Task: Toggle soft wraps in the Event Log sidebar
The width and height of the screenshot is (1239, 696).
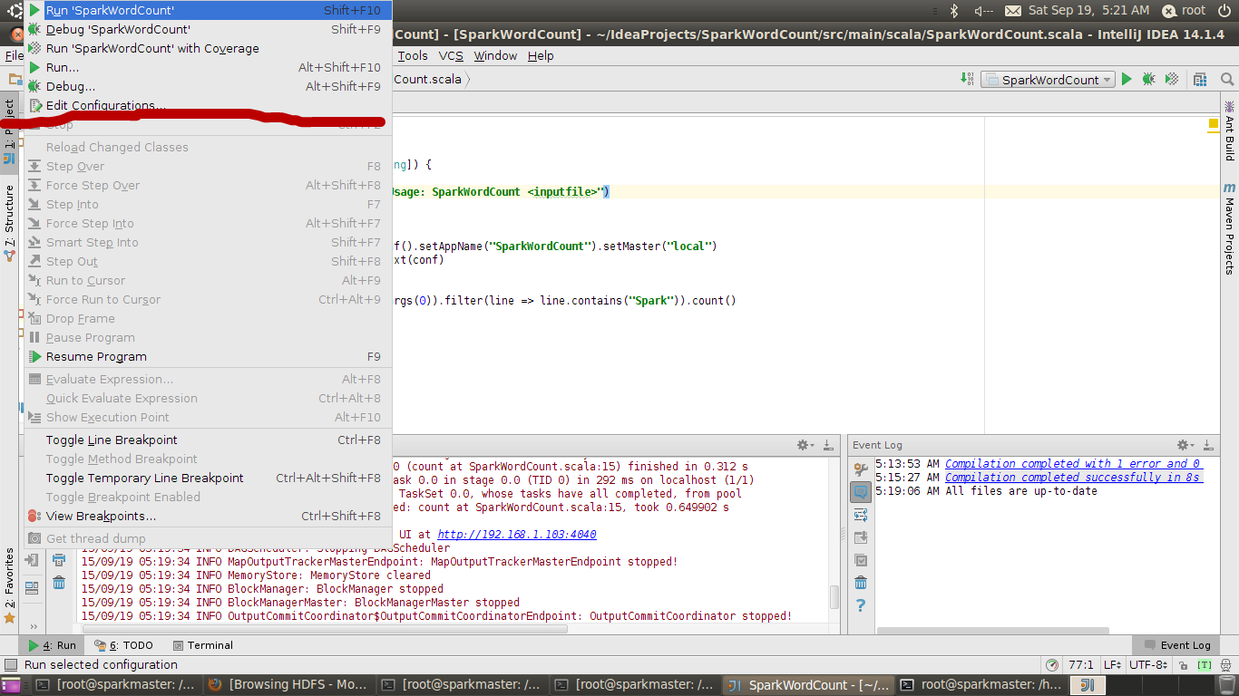Action: coord(861,515)
